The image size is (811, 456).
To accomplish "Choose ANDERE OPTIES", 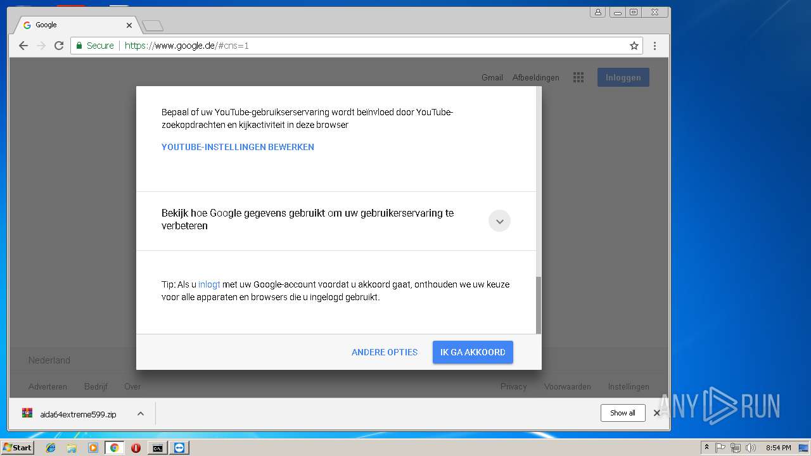I will (x=385, y=352).
